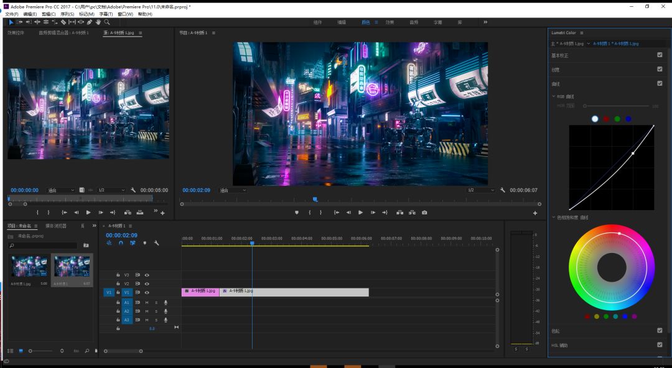This screenshot has width=672, height=368.
Task: Click the Export Frame camera icon
Action: pyautogui.click(x=424, y=213)
